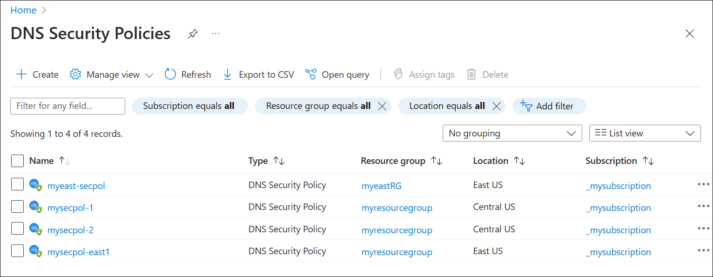This screenshot has width=713, height=277.
Task: Open the ellipsis menu next to the pin
Action: tap(215, 34)
